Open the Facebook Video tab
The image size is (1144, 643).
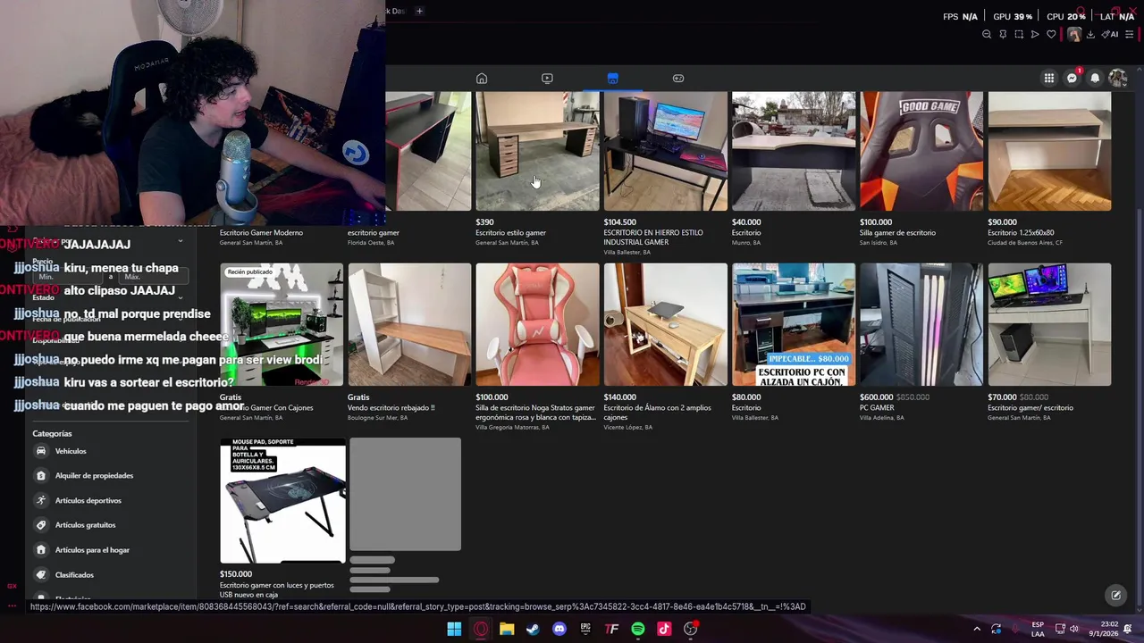coord(547,79)
